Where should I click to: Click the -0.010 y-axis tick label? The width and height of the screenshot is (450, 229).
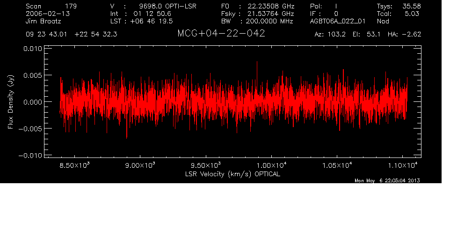tap(30, 155)
